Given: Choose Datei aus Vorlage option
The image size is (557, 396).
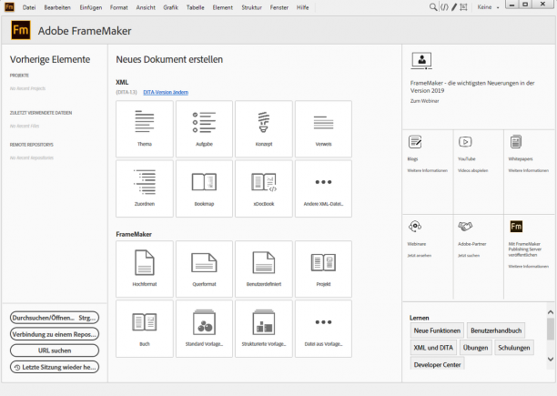Looking at the screenshot, I should point(323,329).
